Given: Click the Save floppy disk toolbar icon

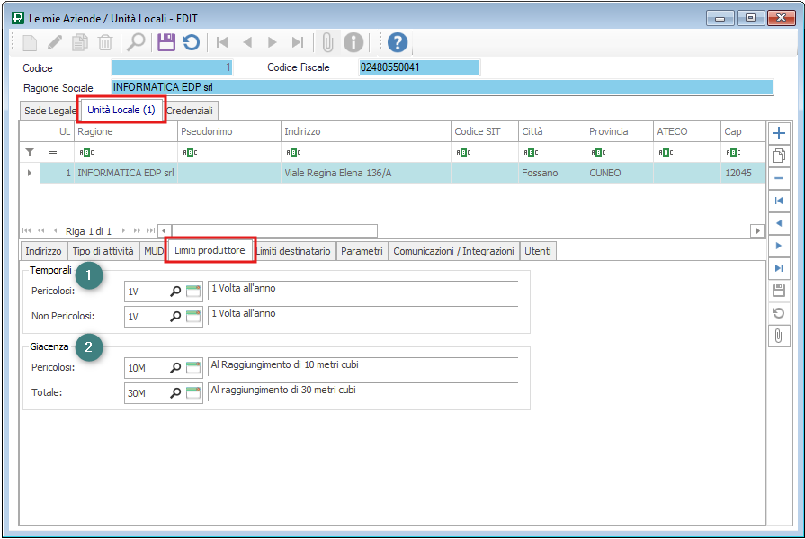Looking at the screenshot, I should pyautogui.click(x=165, y=42).
